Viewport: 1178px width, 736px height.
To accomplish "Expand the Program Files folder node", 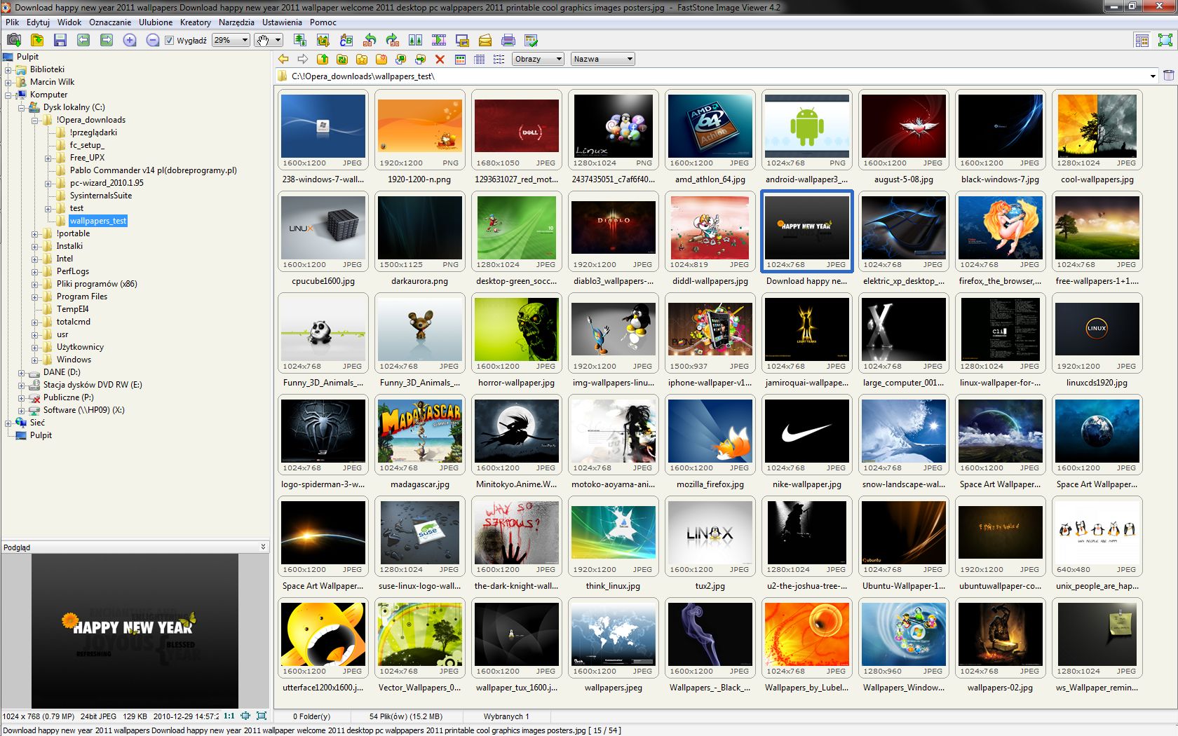I will [34, 297].
